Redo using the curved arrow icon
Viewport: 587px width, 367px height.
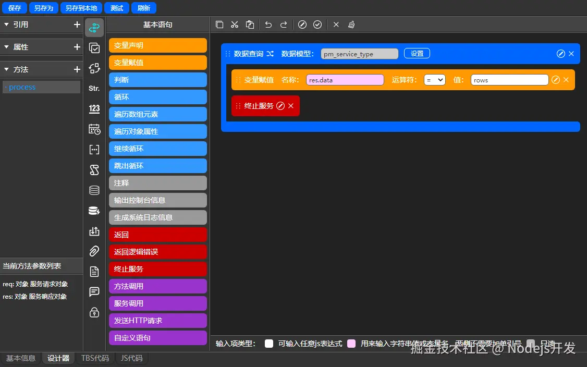coord(284,25)
